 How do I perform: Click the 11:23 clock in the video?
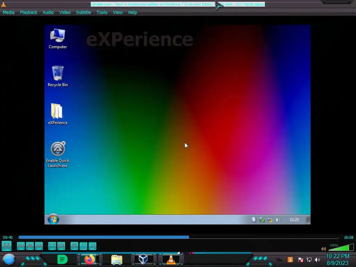pyautogui.click(x=294, y=220)
